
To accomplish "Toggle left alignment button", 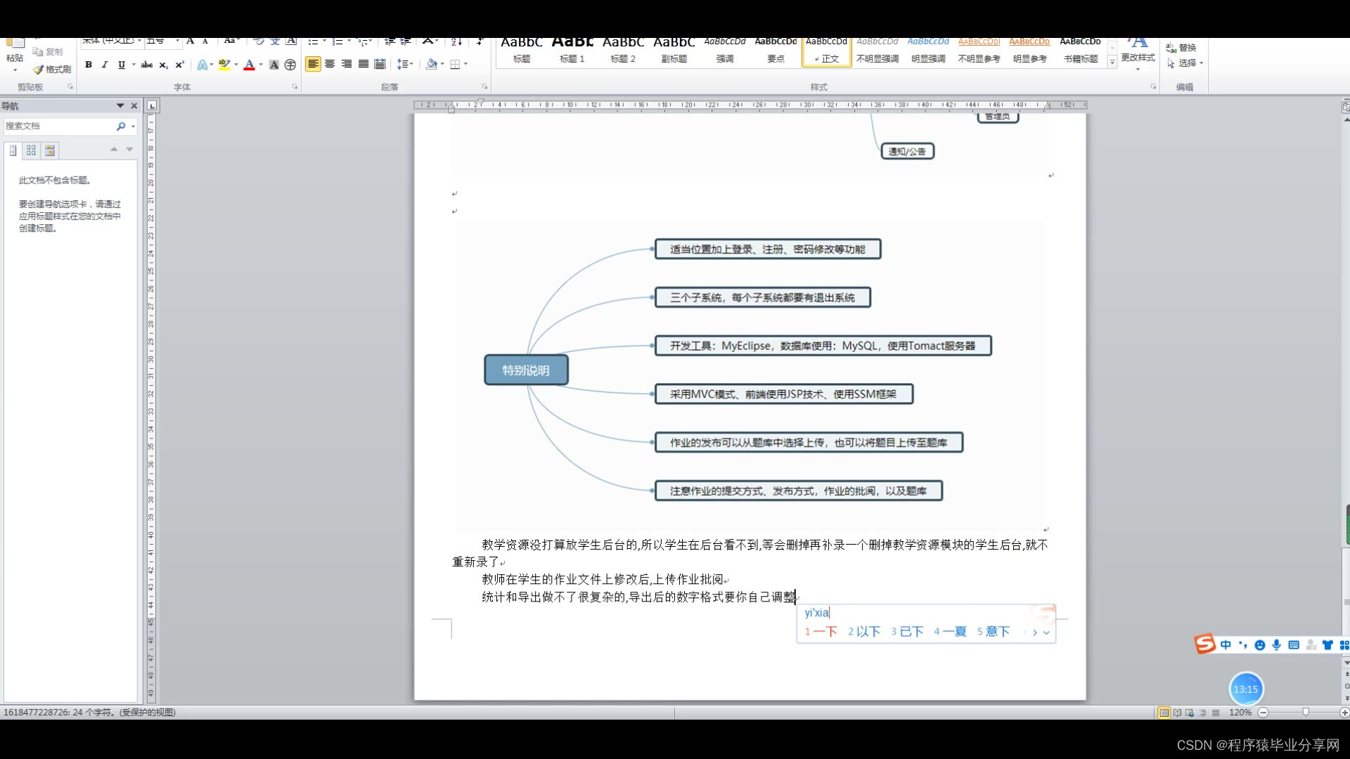I will [x=313, y=64].
